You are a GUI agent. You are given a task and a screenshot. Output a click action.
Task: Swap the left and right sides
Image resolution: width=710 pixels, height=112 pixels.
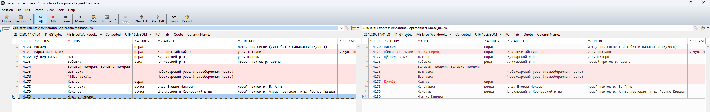(173, 19)
